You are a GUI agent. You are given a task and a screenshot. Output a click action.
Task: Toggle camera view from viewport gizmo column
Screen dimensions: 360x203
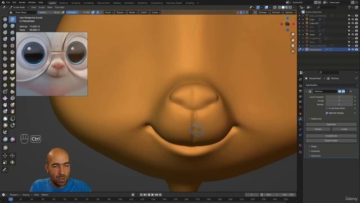(x=292, y=46)
